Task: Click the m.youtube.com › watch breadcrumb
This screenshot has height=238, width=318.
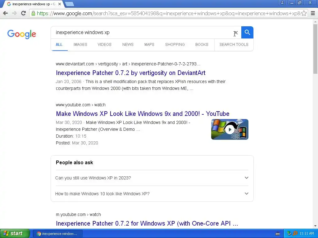Action: click(78, 214)
